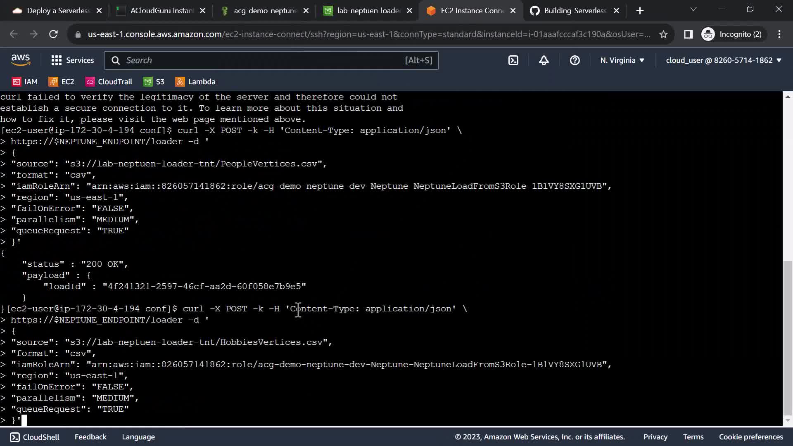
Task: Open Lambda shortcut in favorites bar
Action: (196, 82)
